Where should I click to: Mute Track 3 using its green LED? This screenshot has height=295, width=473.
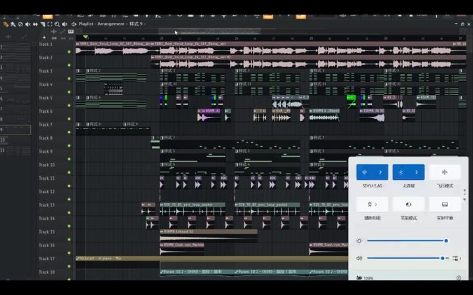coord(69,79)
